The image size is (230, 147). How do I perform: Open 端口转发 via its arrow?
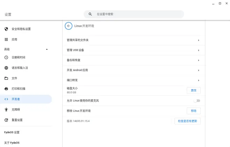199,80
